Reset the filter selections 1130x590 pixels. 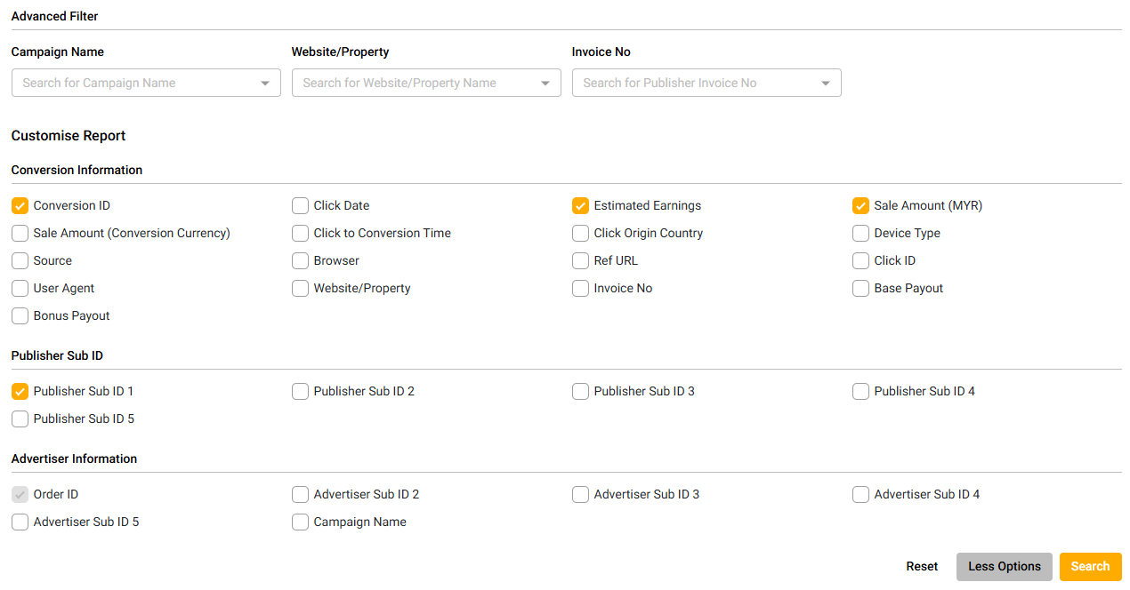click(x=922, y=567)
